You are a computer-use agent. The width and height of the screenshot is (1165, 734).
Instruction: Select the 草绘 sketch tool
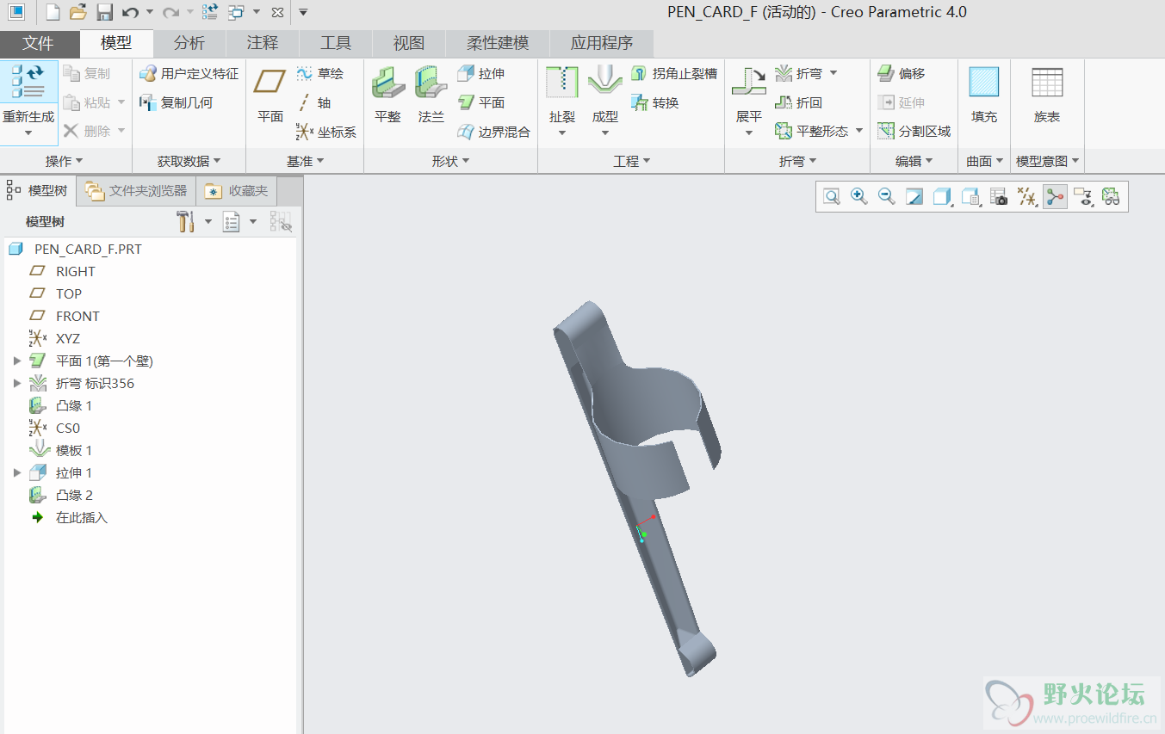click(319, 74)
